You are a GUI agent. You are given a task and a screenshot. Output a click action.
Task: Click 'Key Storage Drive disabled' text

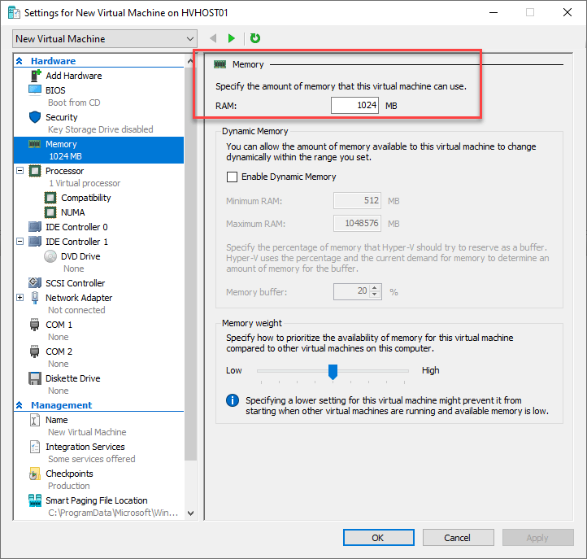pos(100,129)
